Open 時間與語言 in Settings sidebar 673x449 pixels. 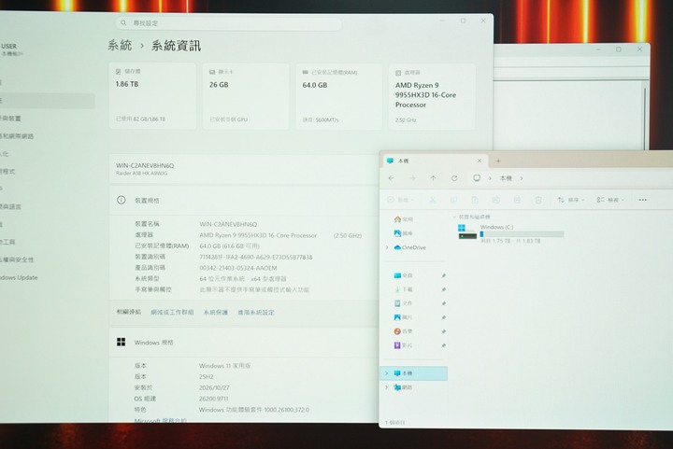[x=10, y=206]
